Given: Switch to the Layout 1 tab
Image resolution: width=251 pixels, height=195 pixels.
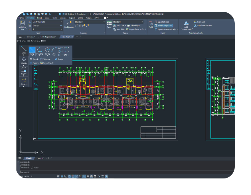Looking at the screenshot, I should coord(40,158).
